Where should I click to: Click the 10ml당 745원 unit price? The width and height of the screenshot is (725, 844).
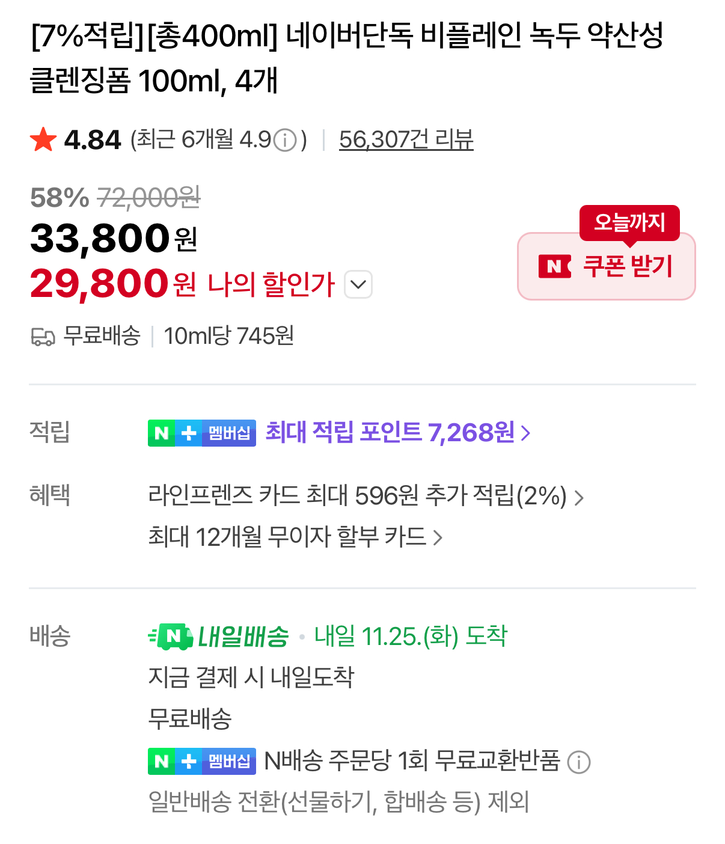pyautogui.click(x=228, y=336)
